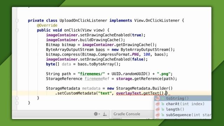The width and height of the screenshot is (224, 126).
Task: Click the onClick method name
Action: coord(72,30)
